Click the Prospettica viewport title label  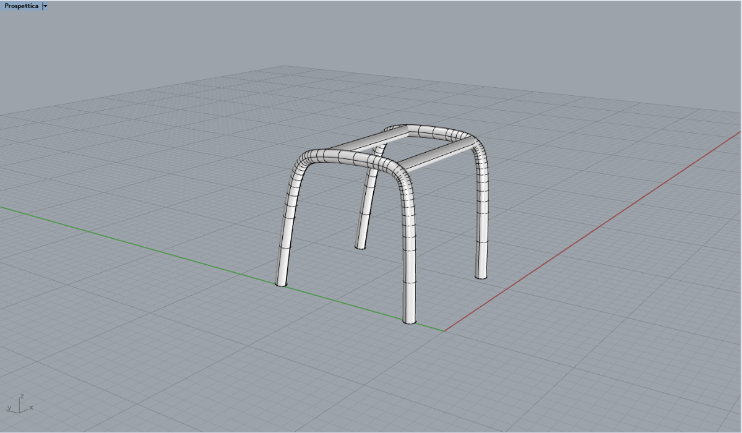click(x=21, y=6)
